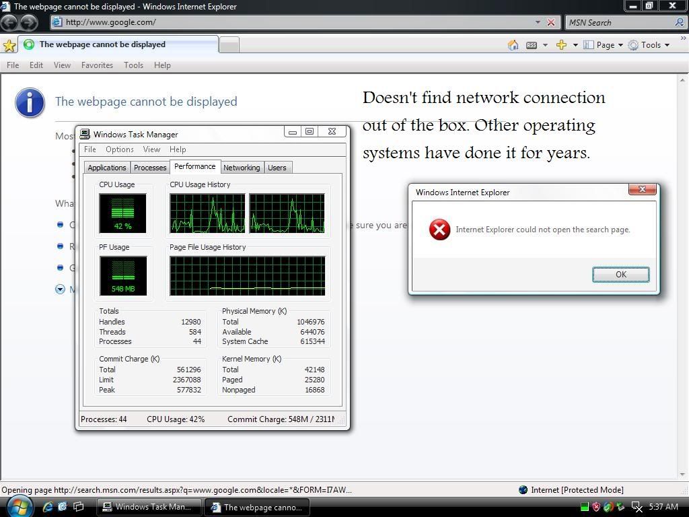This screenshot has width=689, height=517.
Task: Open the Windows Start orb
Action: (18, 506)
